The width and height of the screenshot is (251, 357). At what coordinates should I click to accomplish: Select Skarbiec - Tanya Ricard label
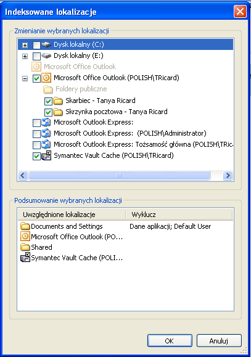coord(101,101)
